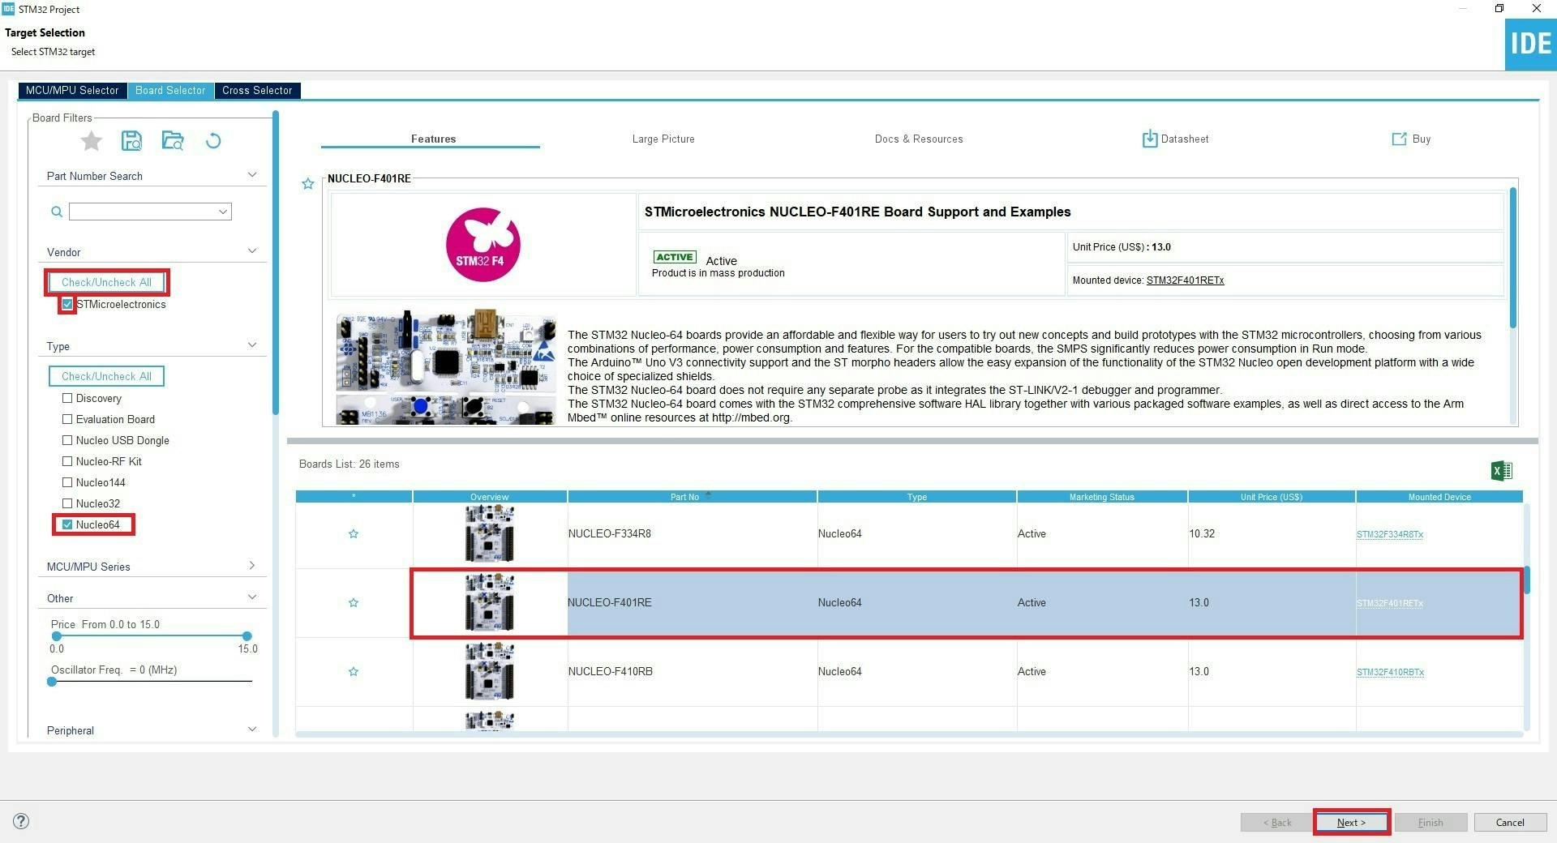Open the Docs & Resources tab
Viewport: 1557px width, 843px height.
coord(919,139)
